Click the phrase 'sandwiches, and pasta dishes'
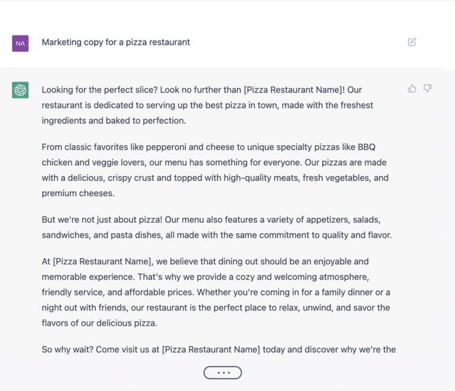 (x=102, y=235)
